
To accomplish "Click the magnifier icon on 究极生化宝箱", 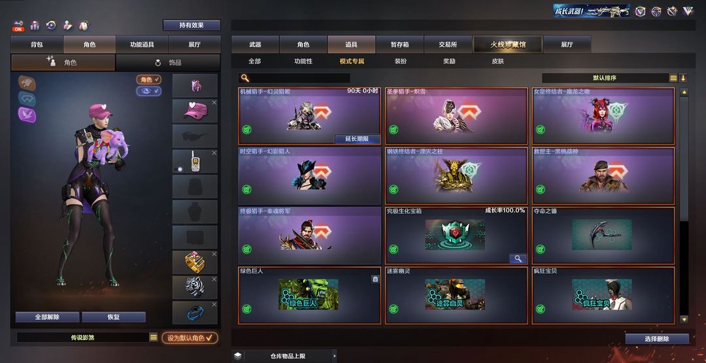I will [x=518, y=258].
